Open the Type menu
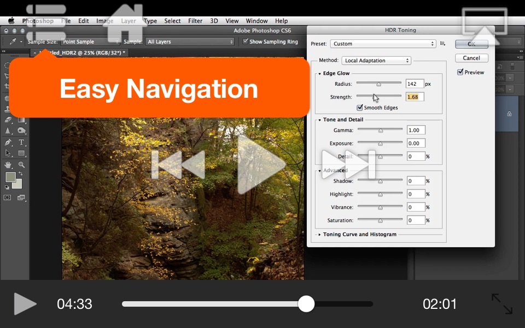The height and width of the screenshot is (328, 525). (150, 21)
